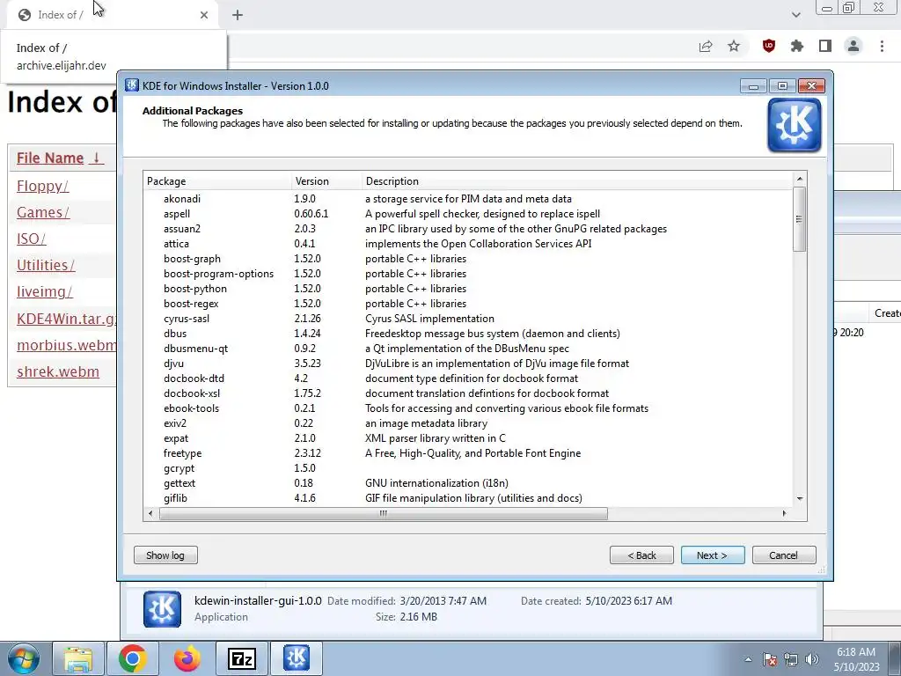Sort by Version column header
The width and height of the screenshot is (901, 676).
point(326,181)
